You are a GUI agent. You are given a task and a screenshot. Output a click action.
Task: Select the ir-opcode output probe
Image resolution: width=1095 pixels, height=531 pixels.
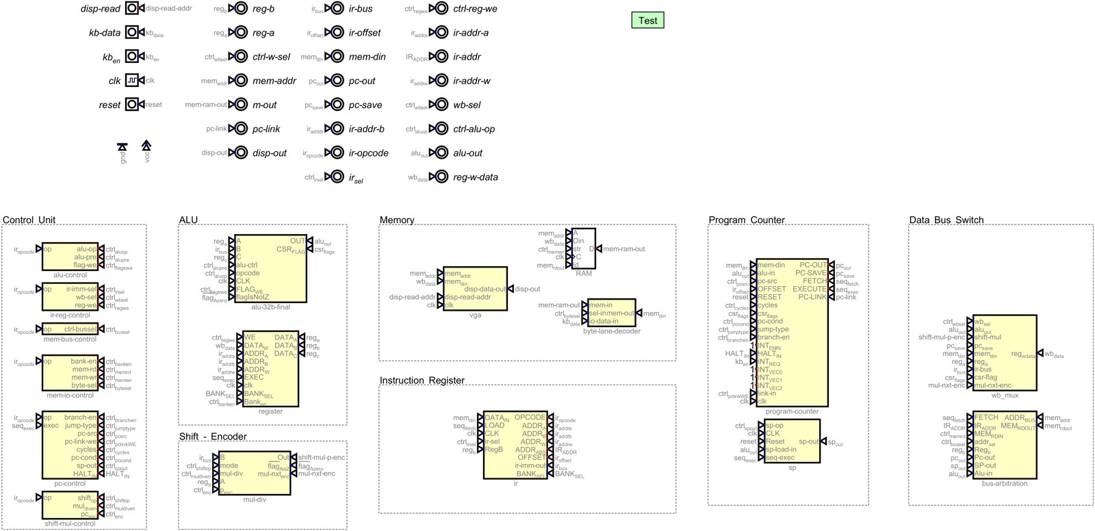coord(337,153)
